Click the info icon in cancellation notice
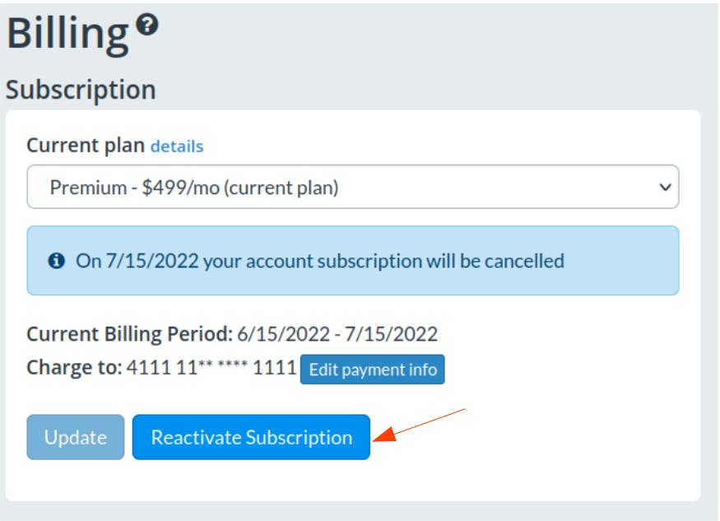The image size is (720, 521). coord(56,262)
